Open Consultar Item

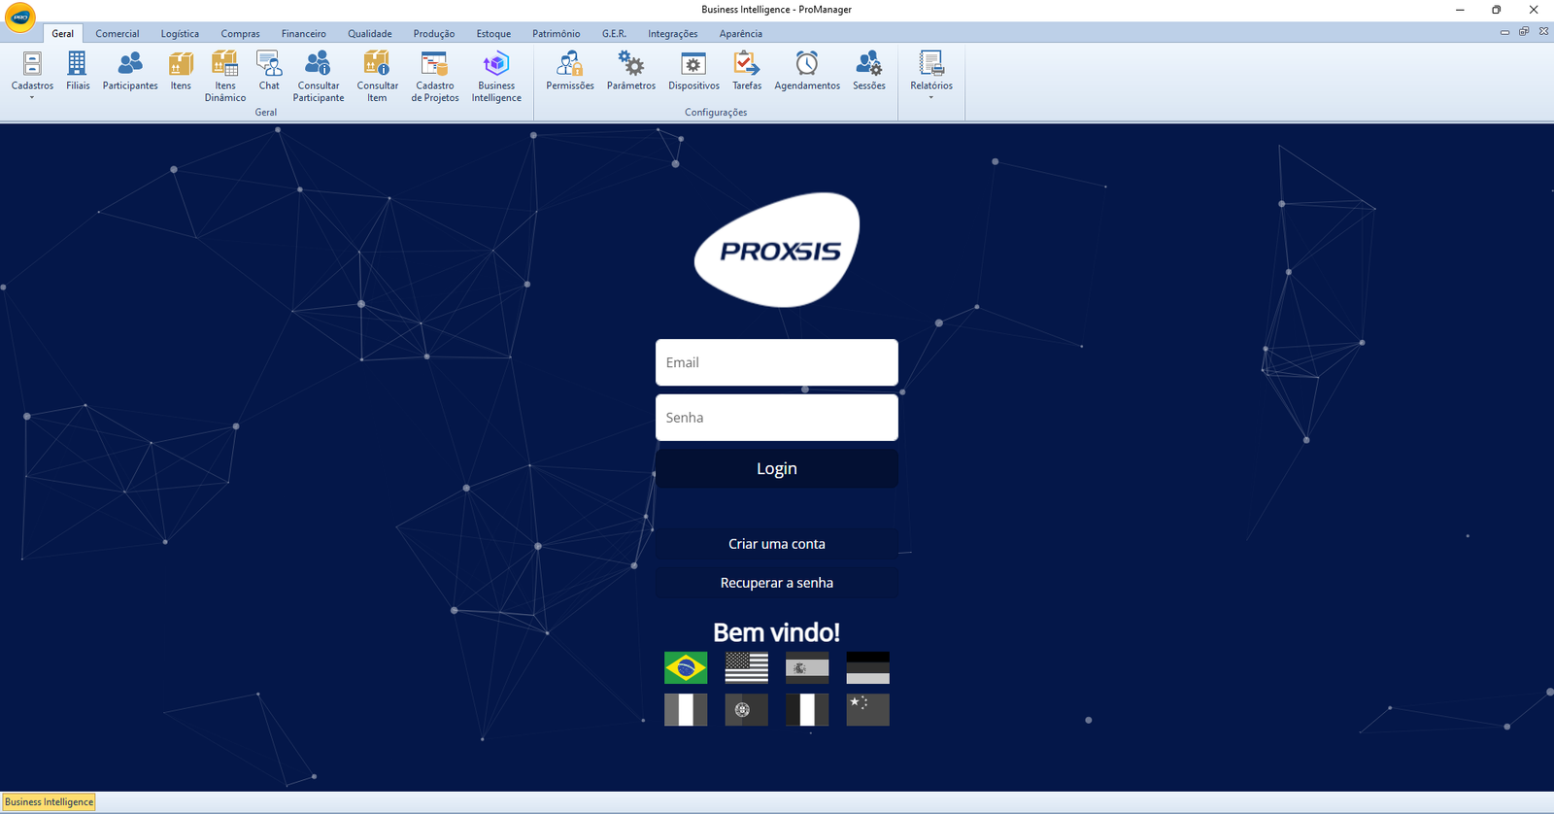pyautogui.click(x=377, y=77)
